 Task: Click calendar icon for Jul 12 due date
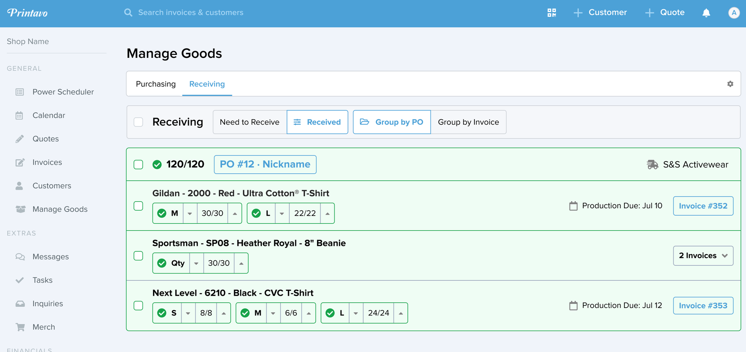(573, 305)
